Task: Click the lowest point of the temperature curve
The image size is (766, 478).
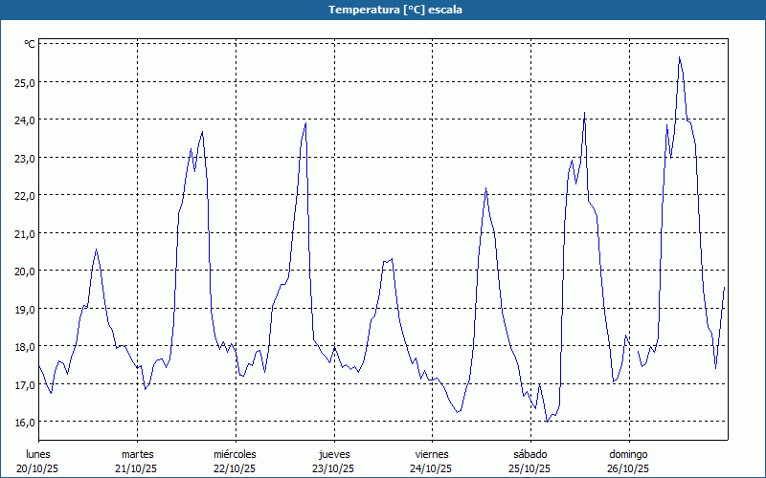Action: pos(547,421)
